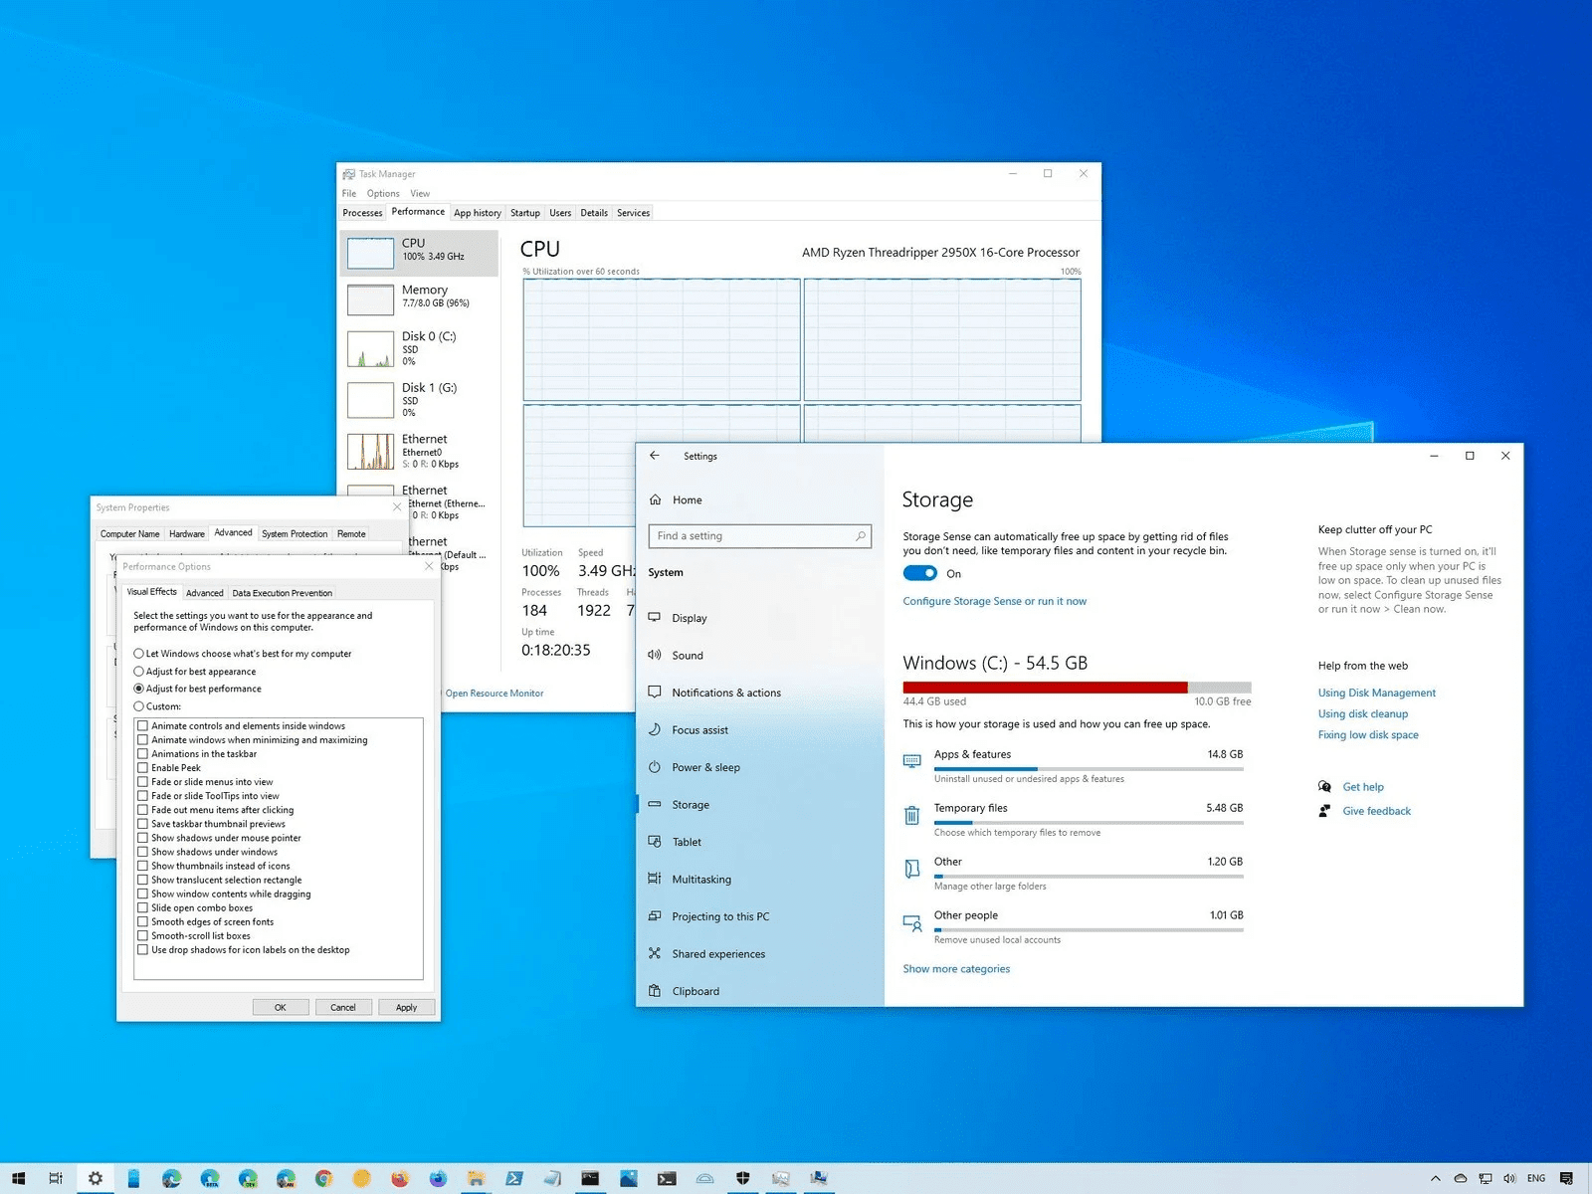The width and height of the screenshot is (1592, 1194).
Task: Select the Temporary files icon
Action: pos(910,815)
